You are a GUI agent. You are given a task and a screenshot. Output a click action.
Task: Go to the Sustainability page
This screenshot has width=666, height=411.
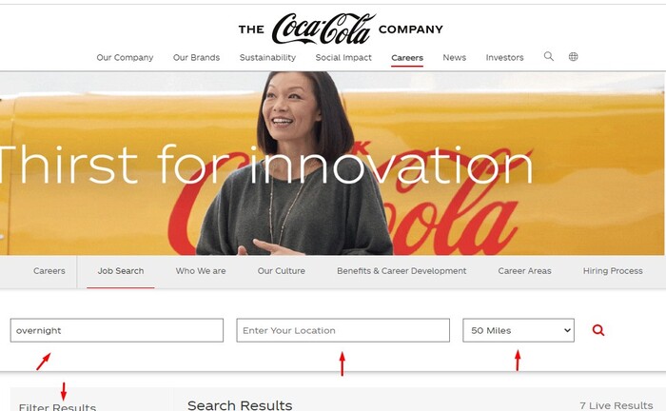[x=267, y=57]
